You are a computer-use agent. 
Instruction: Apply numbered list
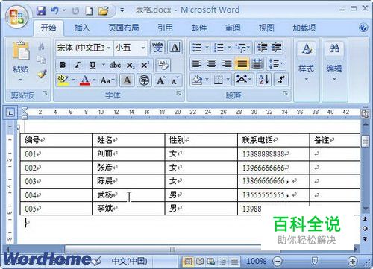tap(219, 48)
